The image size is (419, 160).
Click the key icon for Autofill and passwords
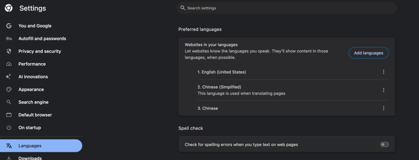click(x=9, y=39)
